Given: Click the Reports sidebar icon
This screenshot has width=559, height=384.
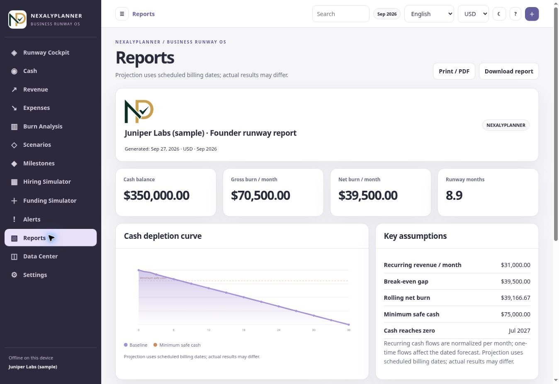Looking at the screenshot, I should [14, 238].
